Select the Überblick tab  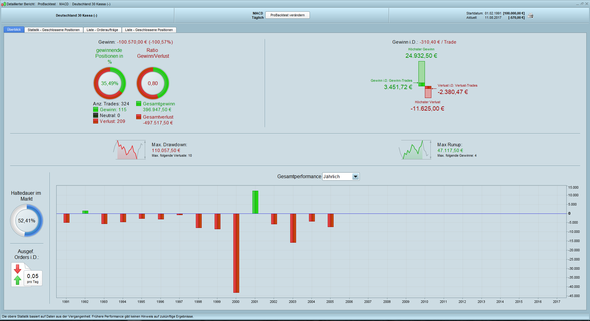click(14, 30)
